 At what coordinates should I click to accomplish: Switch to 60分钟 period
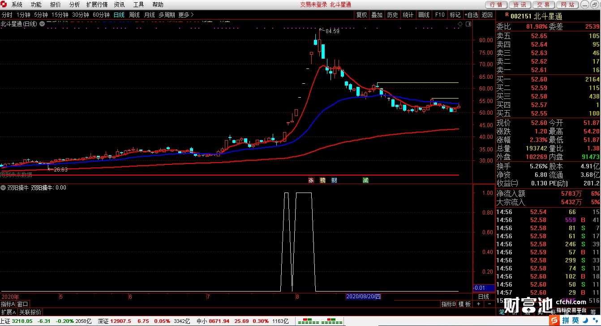coord(101,15)
